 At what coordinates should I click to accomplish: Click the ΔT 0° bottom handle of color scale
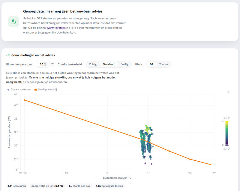227,145
